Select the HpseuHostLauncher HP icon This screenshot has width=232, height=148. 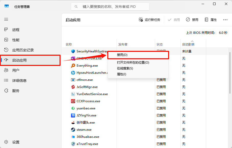(73, 73)
